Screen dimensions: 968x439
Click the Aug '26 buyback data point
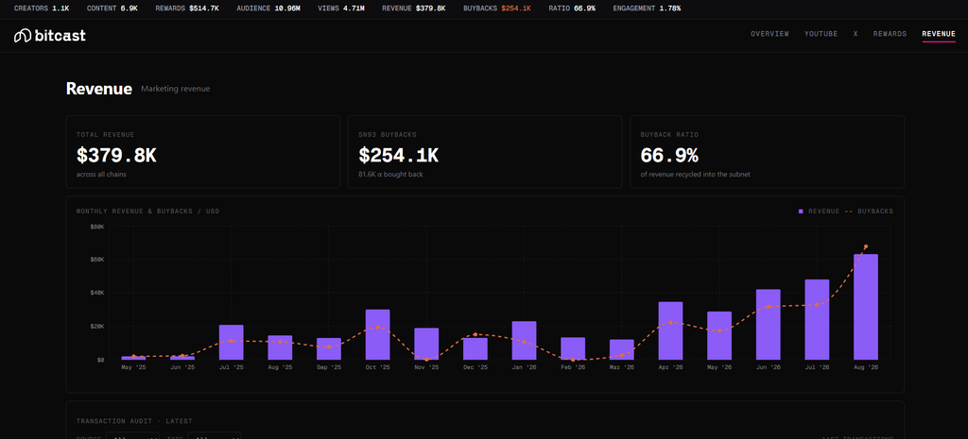[866, 246]
